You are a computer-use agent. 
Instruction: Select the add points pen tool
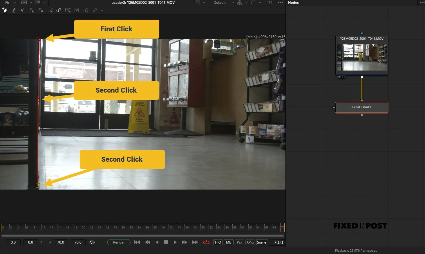click(5, 10)
